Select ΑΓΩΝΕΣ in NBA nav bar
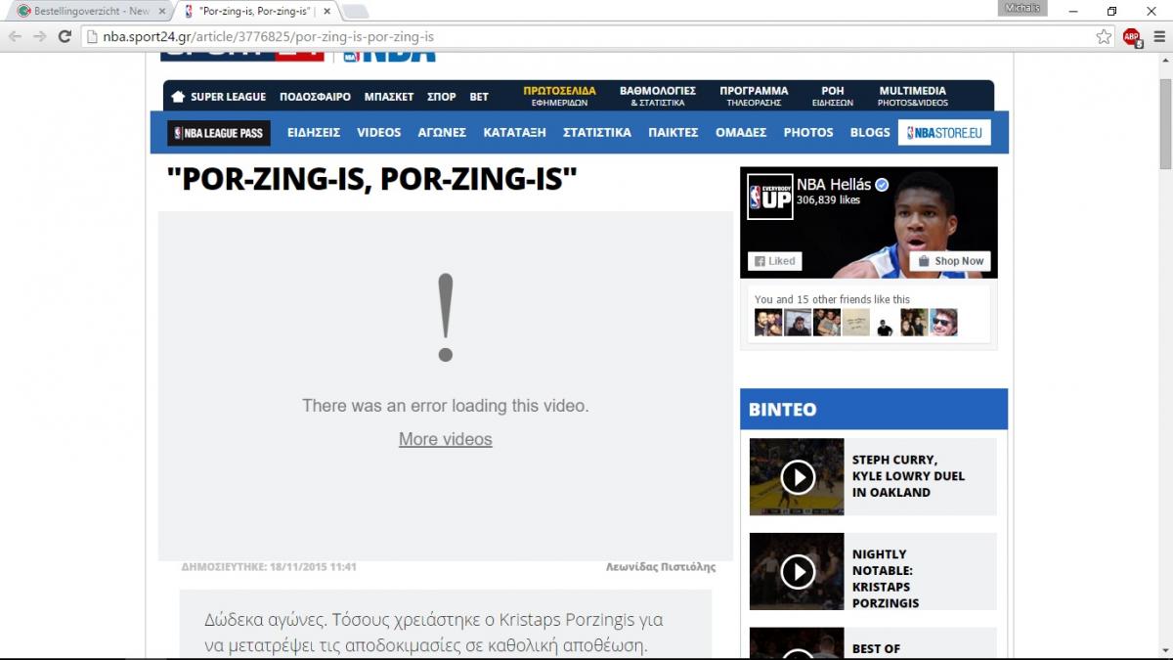Viewport: 1173px width, 660px height. pos(442,132)
